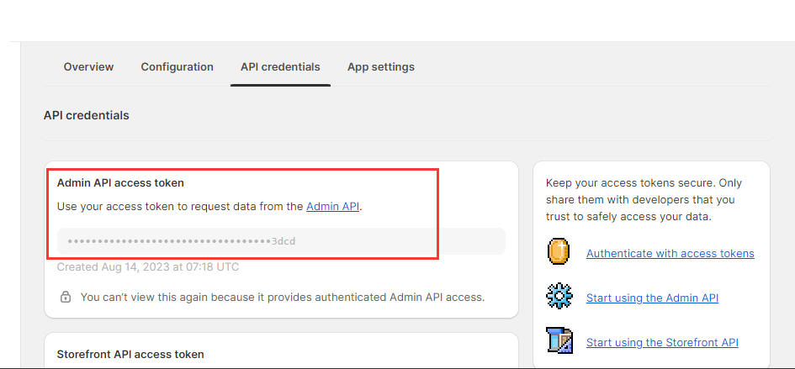
Task: Click the gear icon for Admin API
Action: [559, 297]
